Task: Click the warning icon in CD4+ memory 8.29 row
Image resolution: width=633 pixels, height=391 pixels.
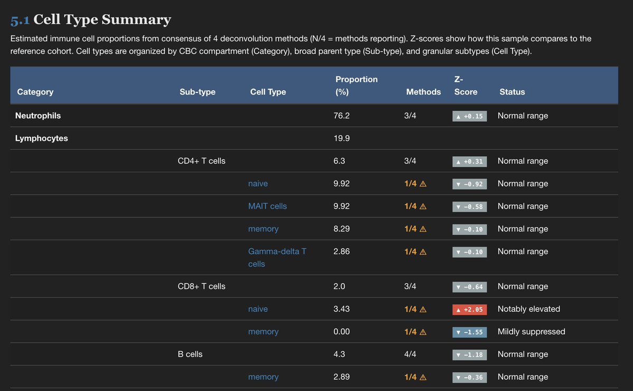Action: tap(423, 229)
